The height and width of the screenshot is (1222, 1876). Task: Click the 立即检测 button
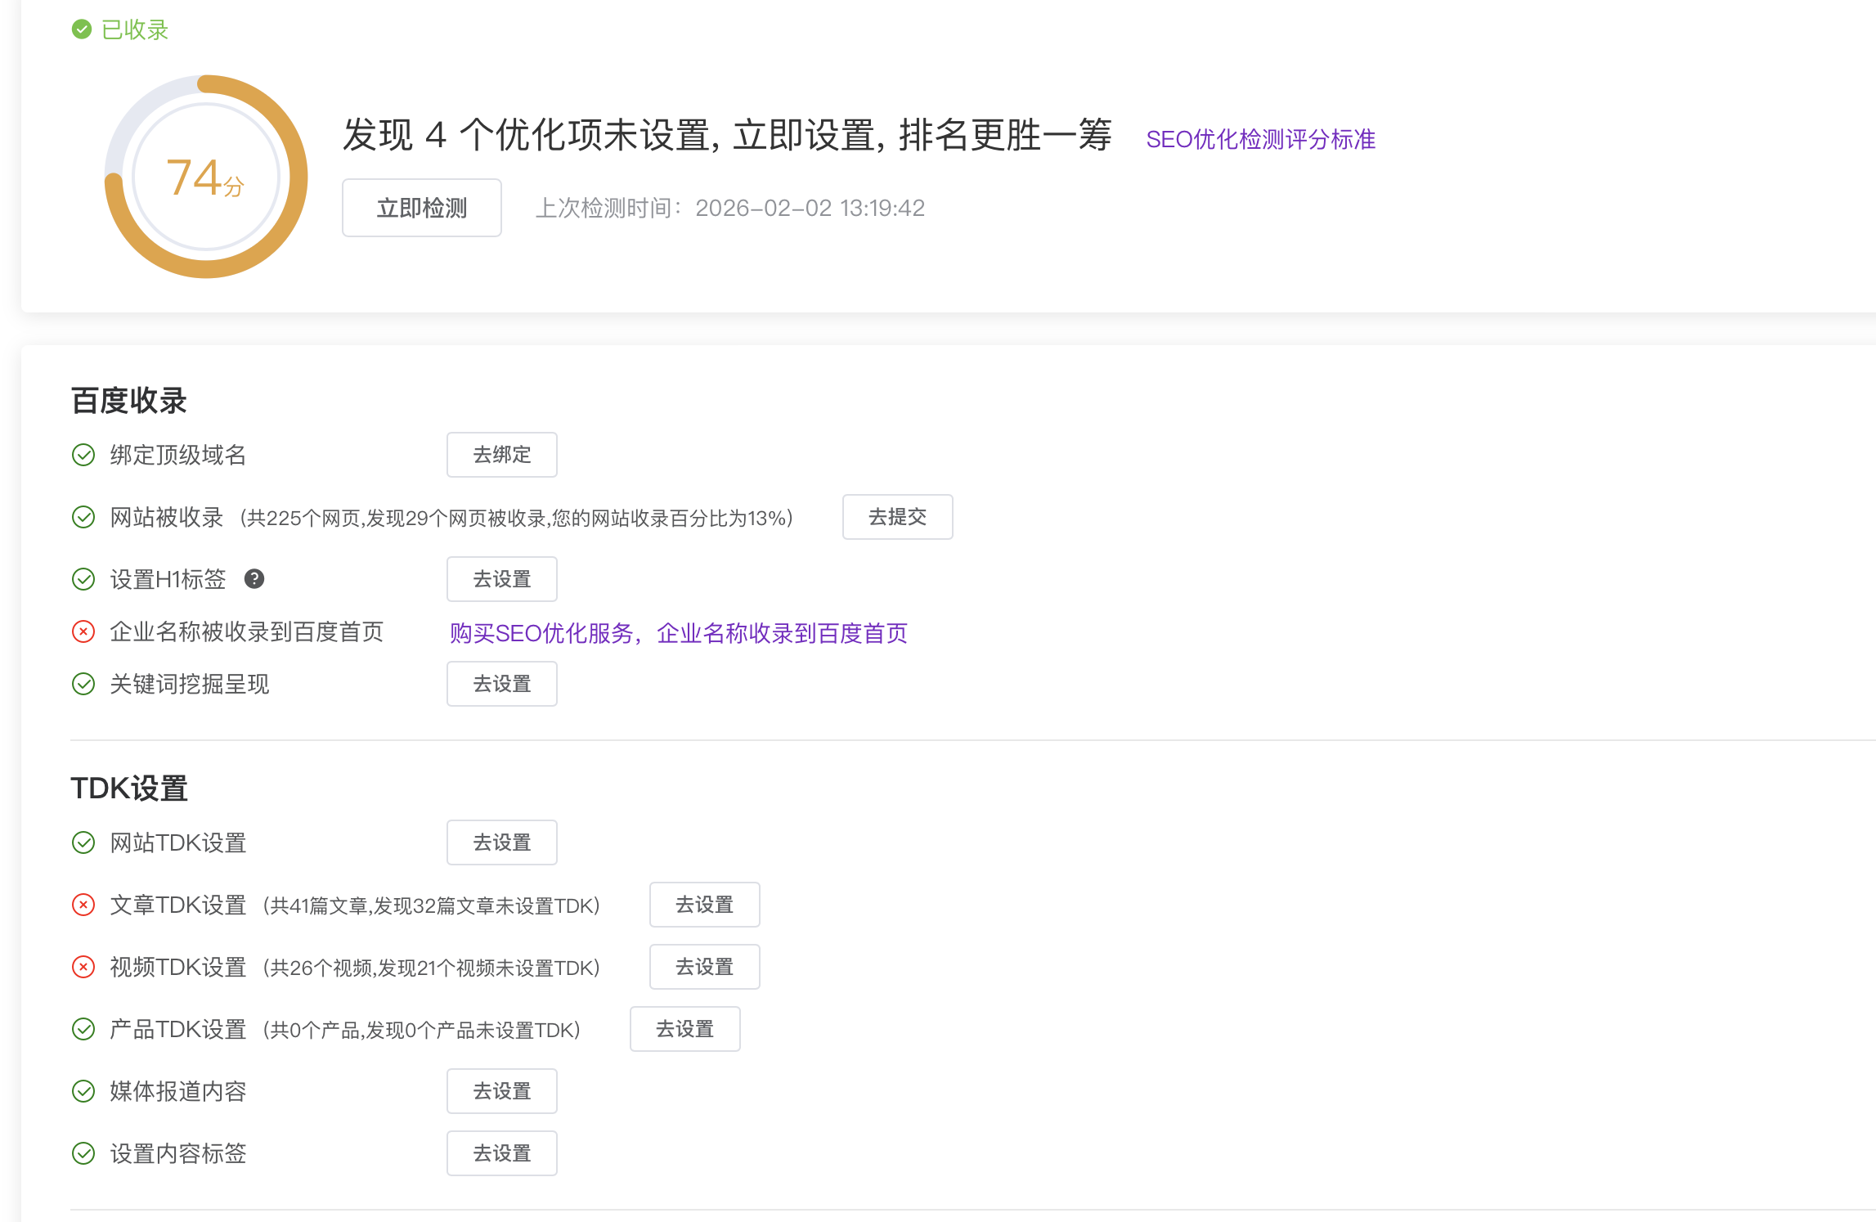pyautogui.click(x=422, y=208)
